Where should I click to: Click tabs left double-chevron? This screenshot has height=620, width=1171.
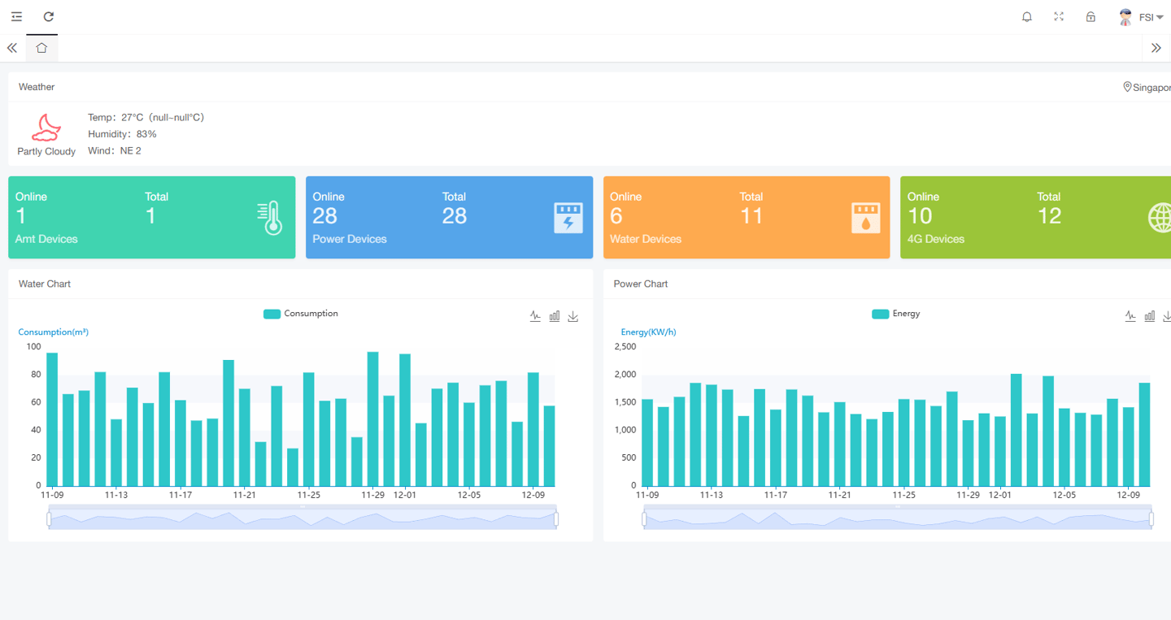pyautogui.click(x=12, y=48)
